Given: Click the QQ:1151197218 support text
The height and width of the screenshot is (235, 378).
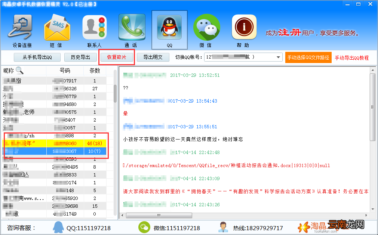Looking at the screenshot, I should tap(89, 228).
